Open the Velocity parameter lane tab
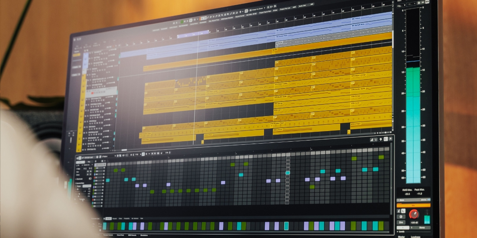Viewport: 477px width, 238px height. click(x=109, y=219)
